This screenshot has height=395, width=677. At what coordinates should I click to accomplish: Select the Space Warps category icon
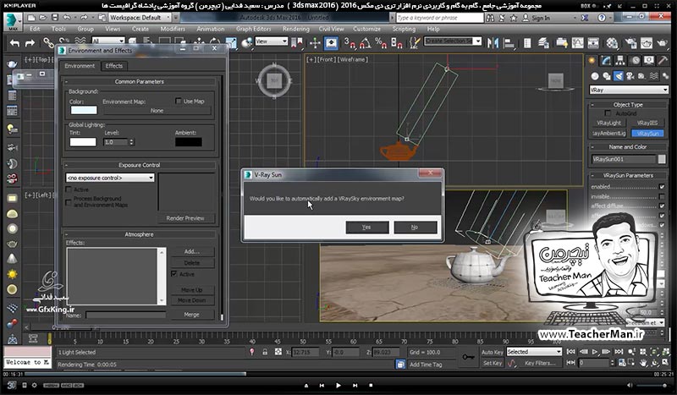coord(653,76)
